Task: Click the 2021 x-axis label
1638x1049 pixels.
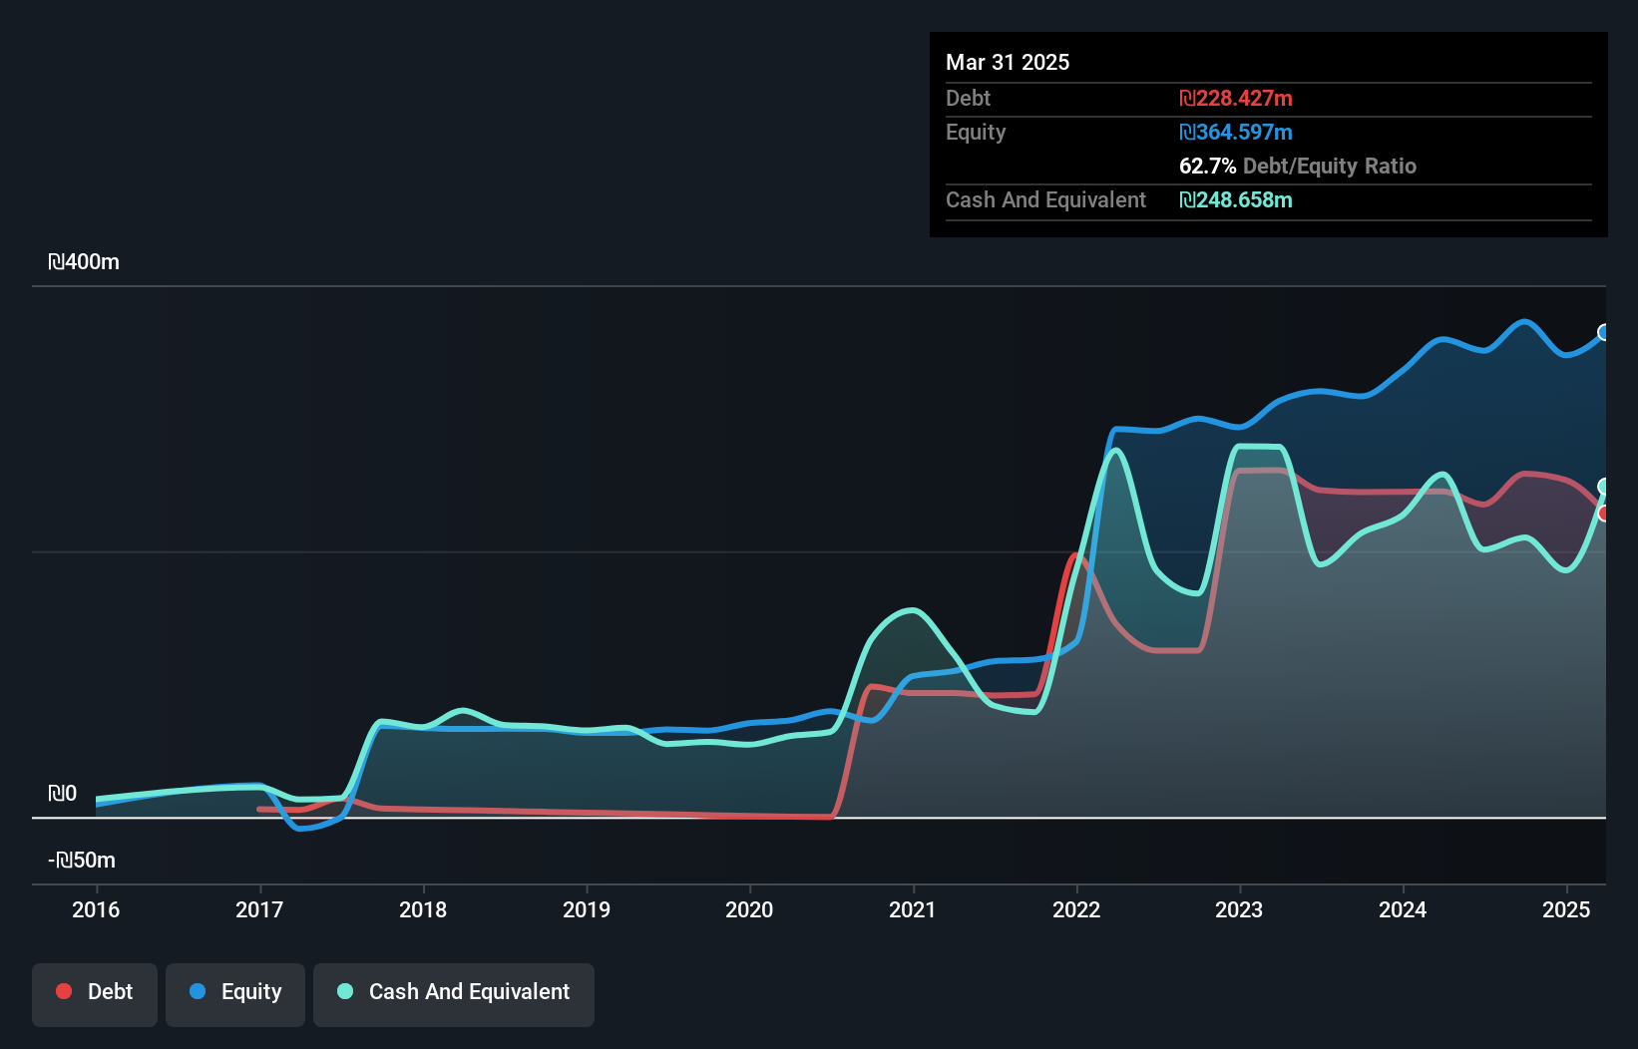Action: click(x=913, y=909)
